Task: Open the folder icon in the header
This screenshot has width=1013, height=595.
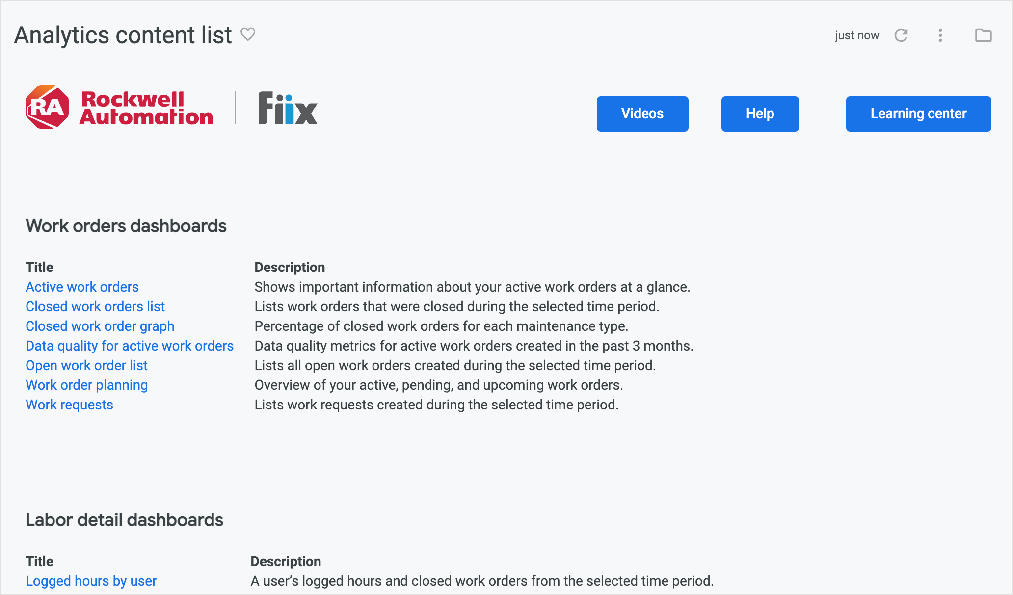Action: point(983,35)
